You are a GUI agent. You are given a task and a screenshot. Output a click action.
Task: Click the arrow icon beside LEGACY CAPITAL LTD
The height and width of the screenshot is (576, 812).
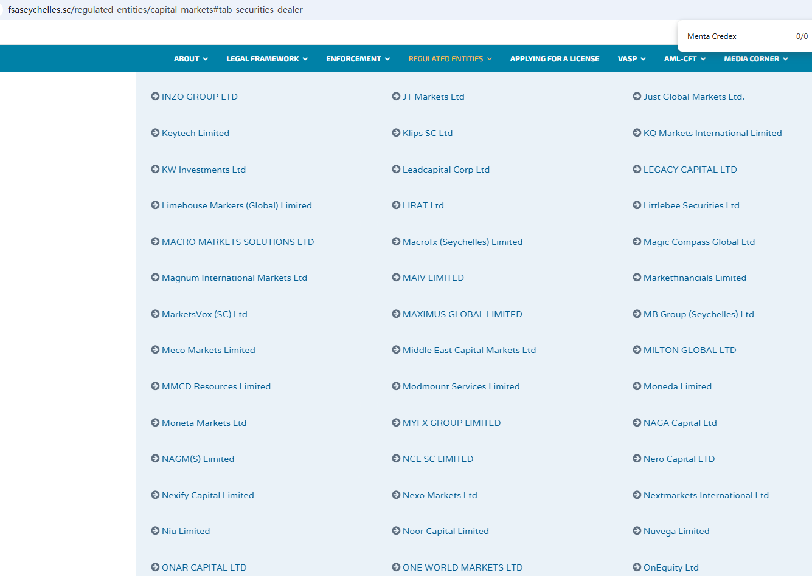pos(637,169)
